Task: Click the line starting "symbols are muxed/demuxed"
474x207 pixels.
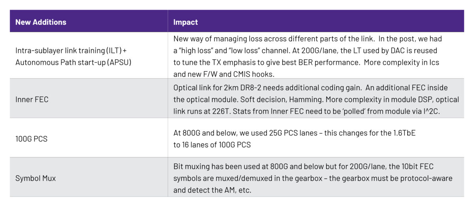Action: pyautogui.click(x=313, y=178)
